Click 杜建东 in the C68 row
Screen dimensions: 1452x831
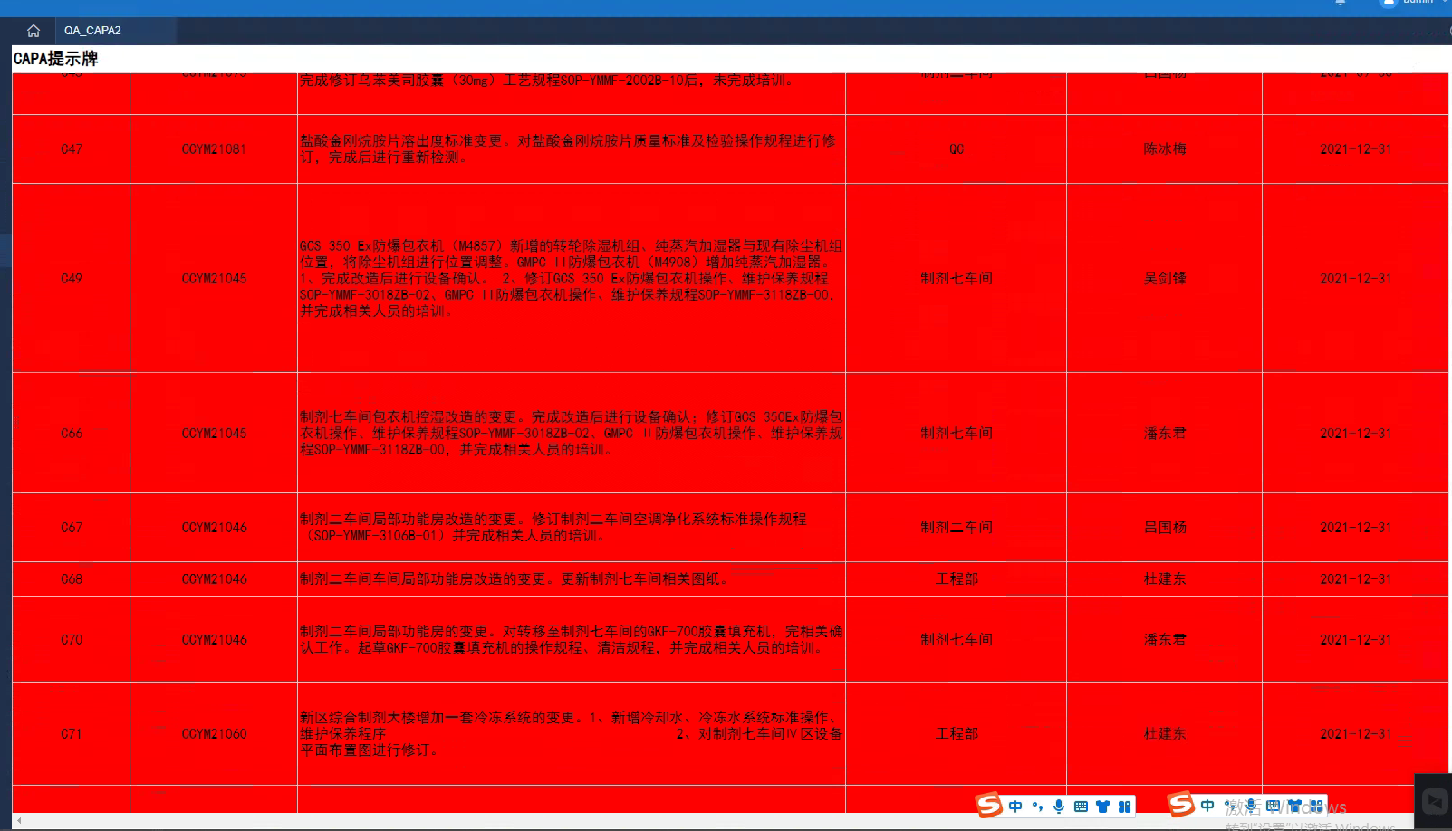point(1165,579)
